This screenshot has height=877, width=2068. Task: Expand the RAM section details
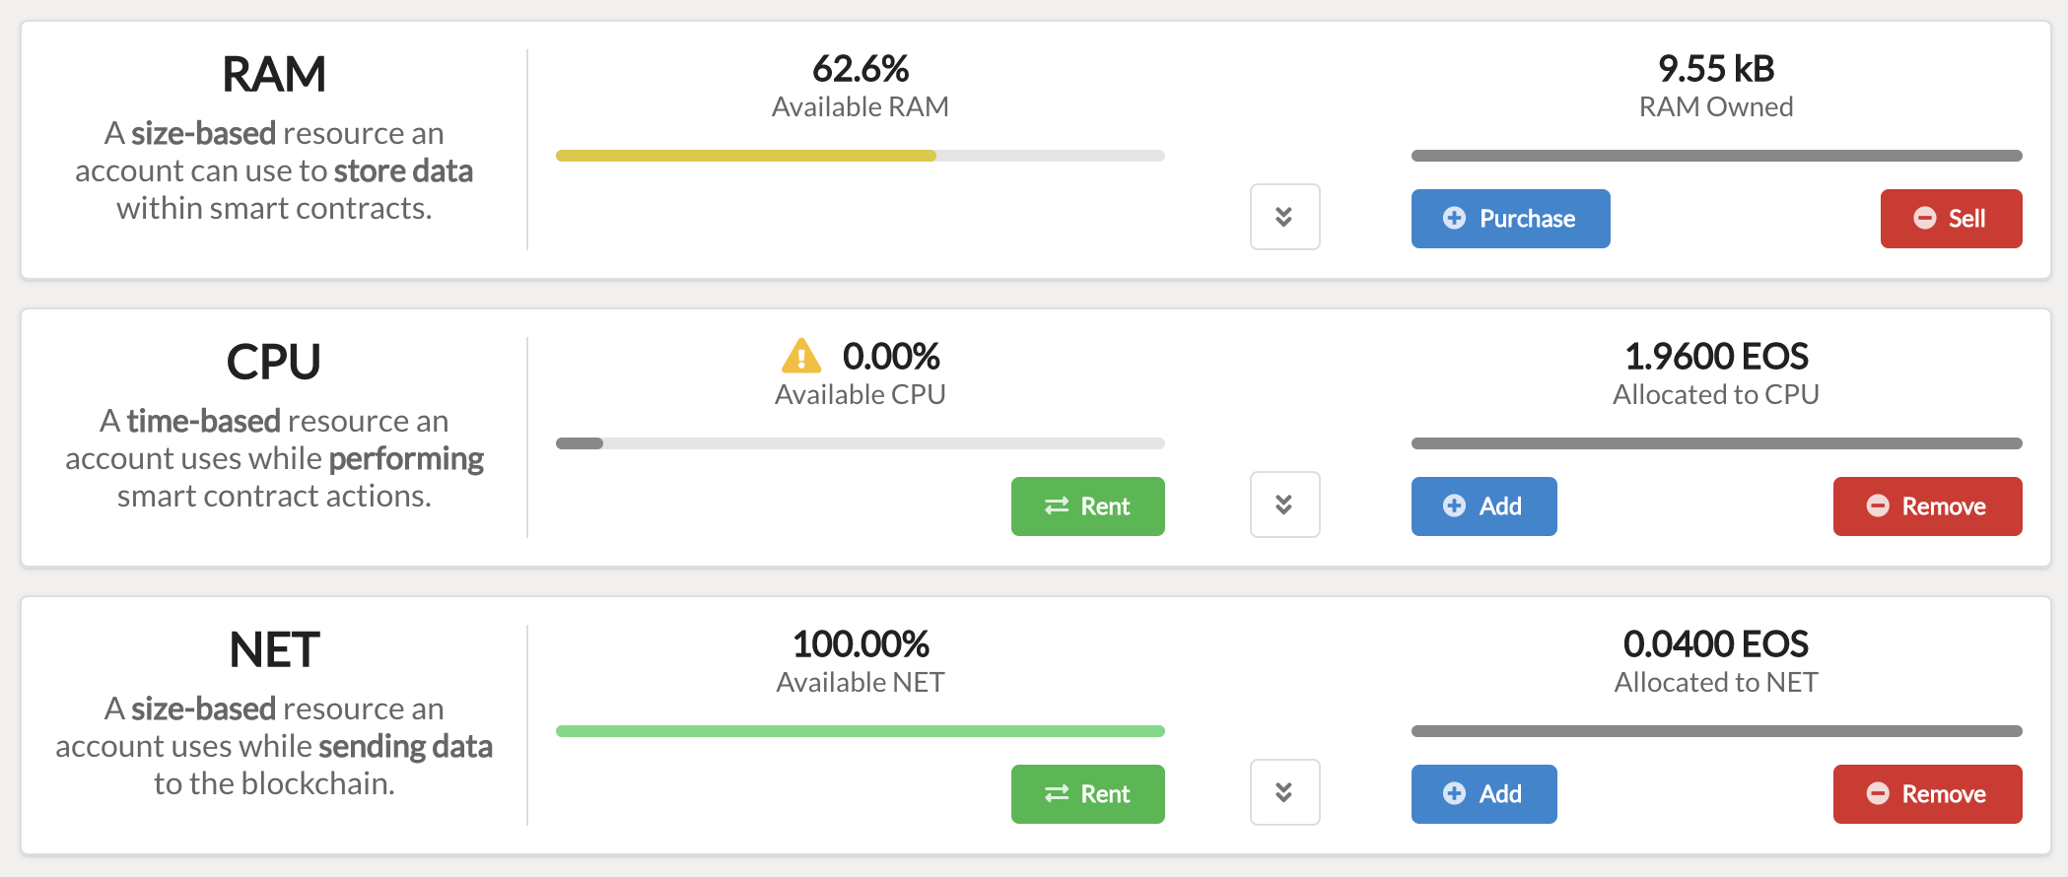1284,218
